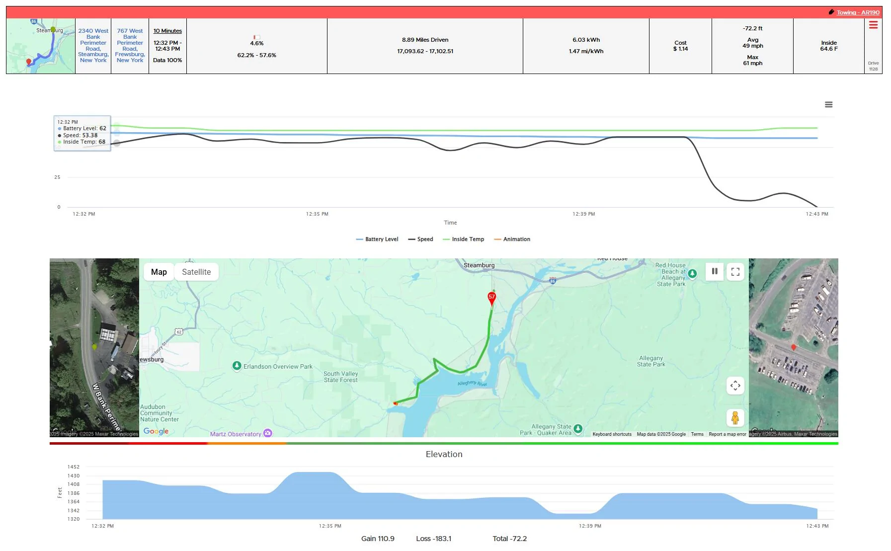
Task: Click the pencil edit icon beside Towing tag
Action: 831,12
